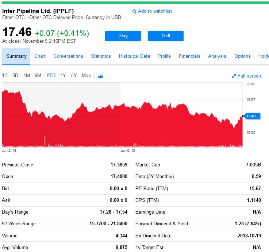
Task: Open the Financials tab
Action: coord(189,56)
